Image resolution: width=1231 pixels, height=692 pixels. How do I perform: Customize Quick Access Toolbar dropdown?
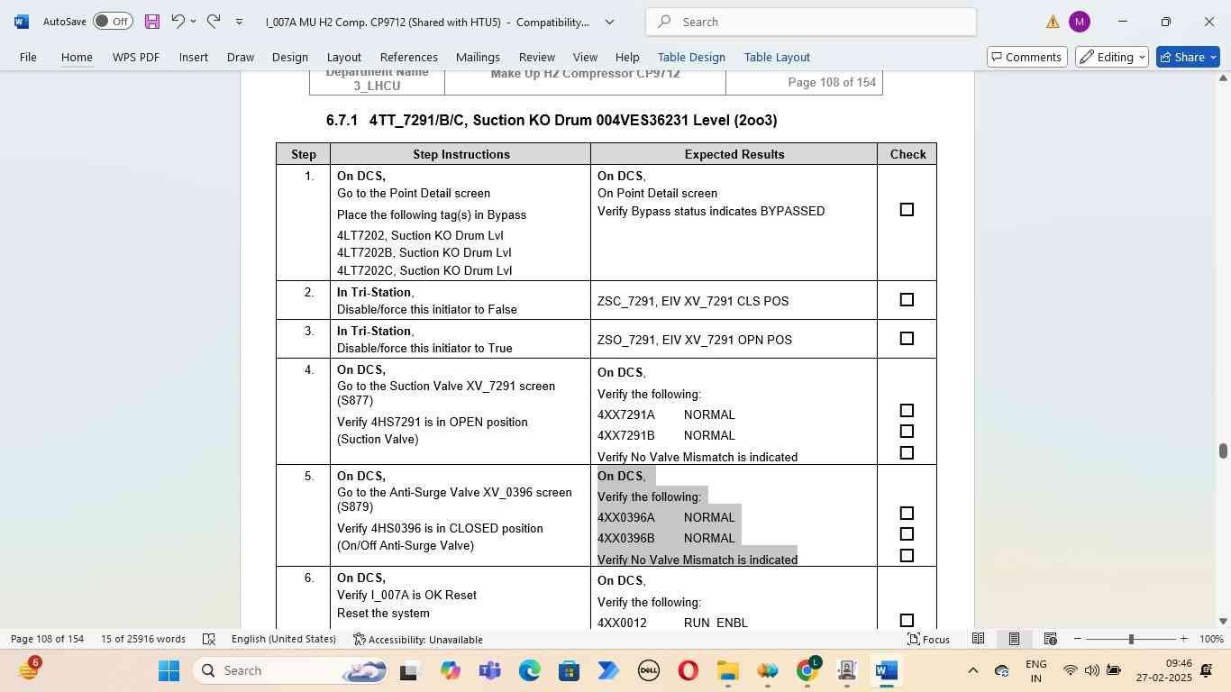click(239, 22)
